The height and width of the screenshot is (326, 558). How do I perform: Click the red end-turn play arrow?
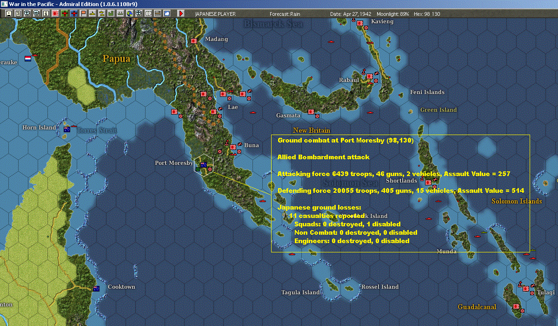181,14
